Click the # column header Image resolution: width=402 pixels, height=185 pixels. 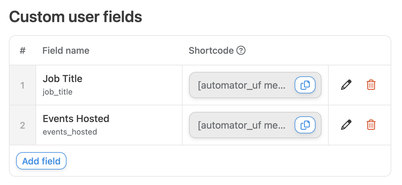pyautogui.click(x=23, y=51)
